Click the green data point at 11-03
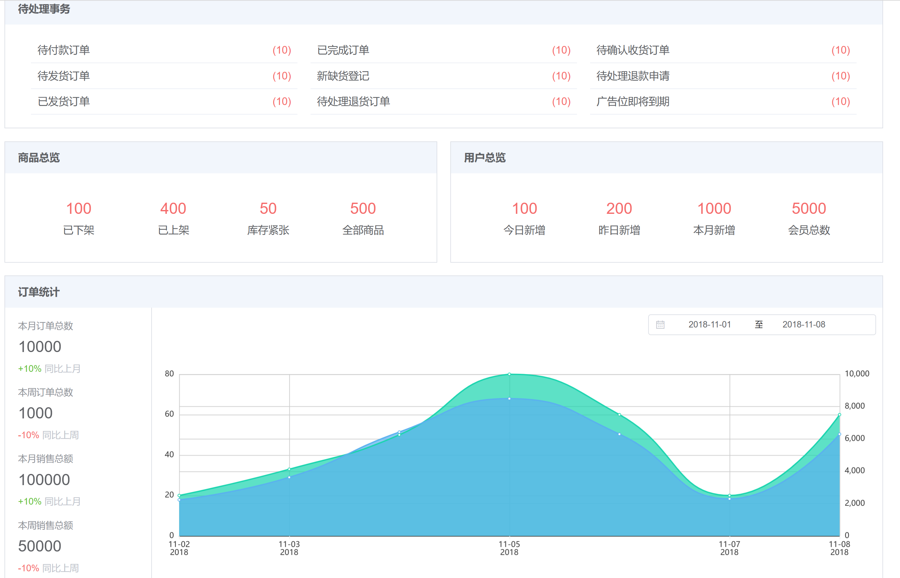The width and height of the screenshot is (900, 578). coord(289,469)
